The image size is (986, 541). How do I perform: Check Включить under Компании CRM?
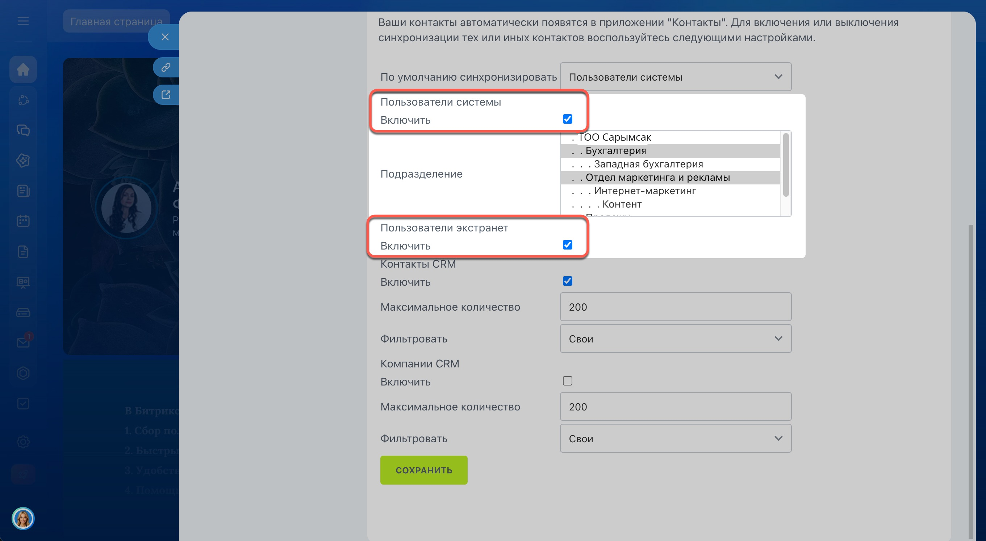pyautogui.click(x=567, y=381)
